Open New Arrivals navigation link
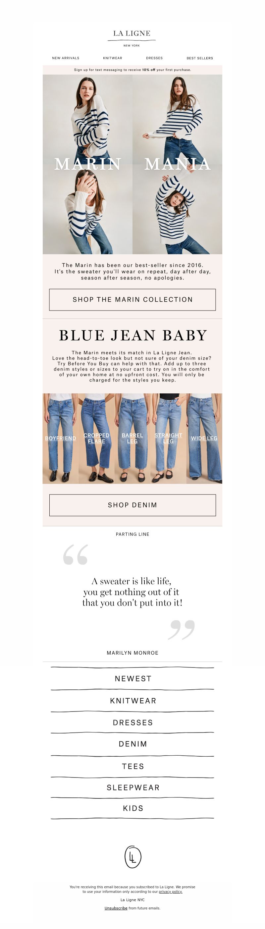The width and height of the screenshot is (265, 929). pos(66,58)
